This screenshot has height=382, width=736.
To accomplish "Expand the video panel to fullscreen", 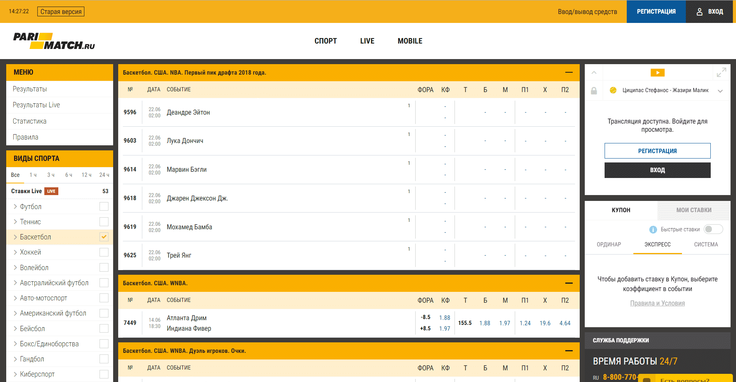I will [721, 72].
